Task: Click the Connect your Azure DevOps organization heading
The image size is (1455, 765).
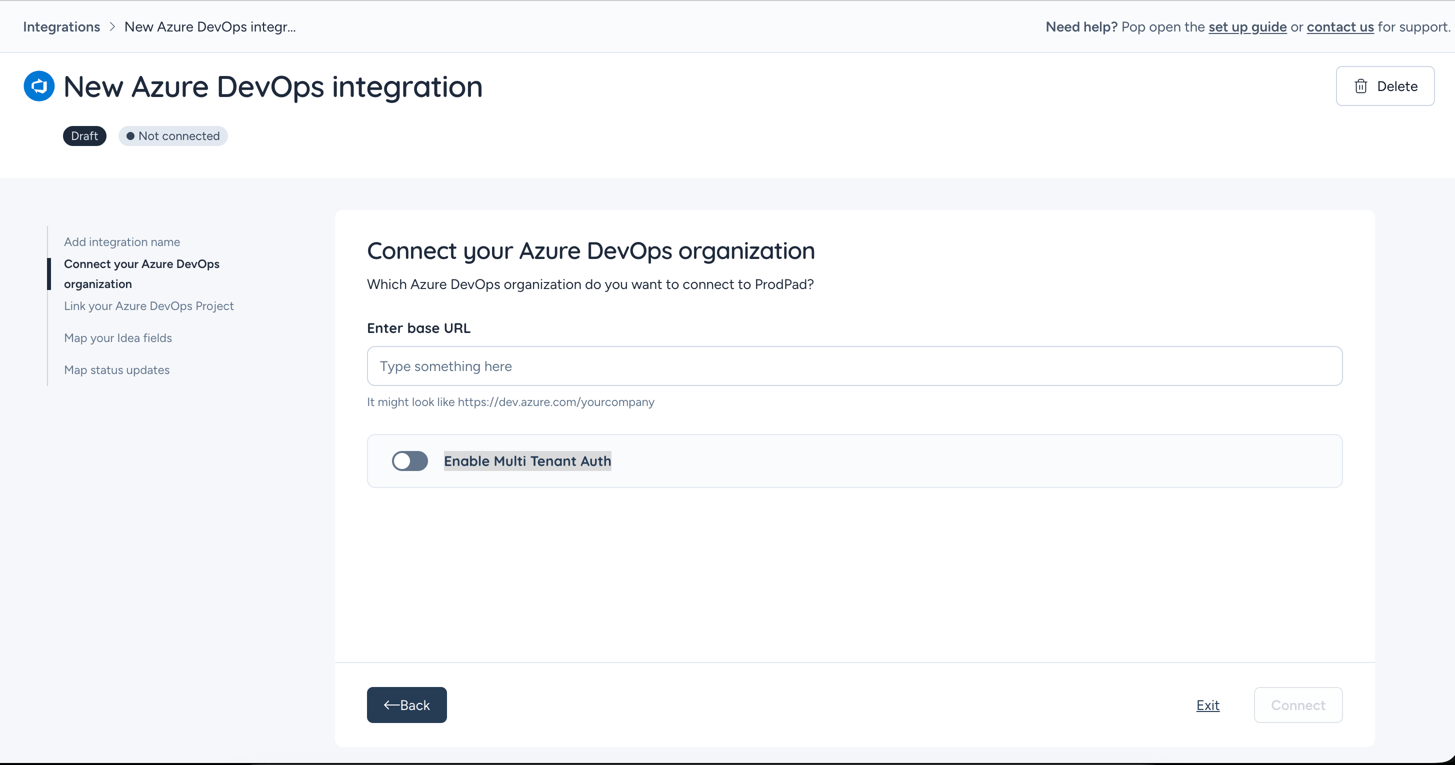Action: [x=591, y=251]
